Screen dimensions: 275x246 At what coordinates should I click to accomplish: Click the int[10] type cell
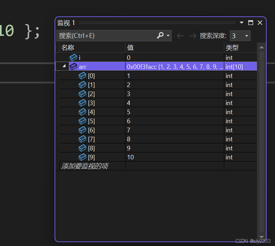[234, 67]
